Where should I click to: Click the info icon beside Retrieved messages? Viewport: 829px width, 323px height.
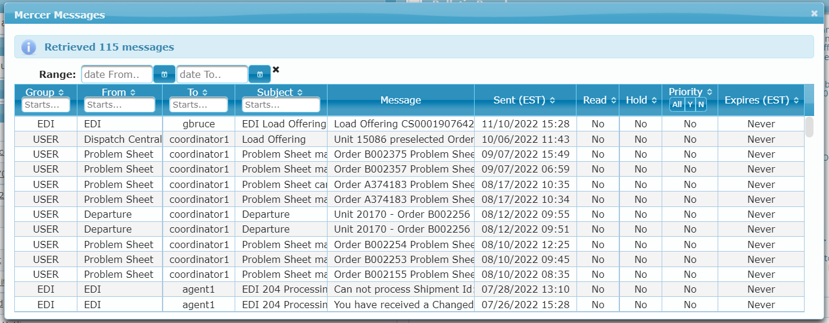[x=29, y=47]
